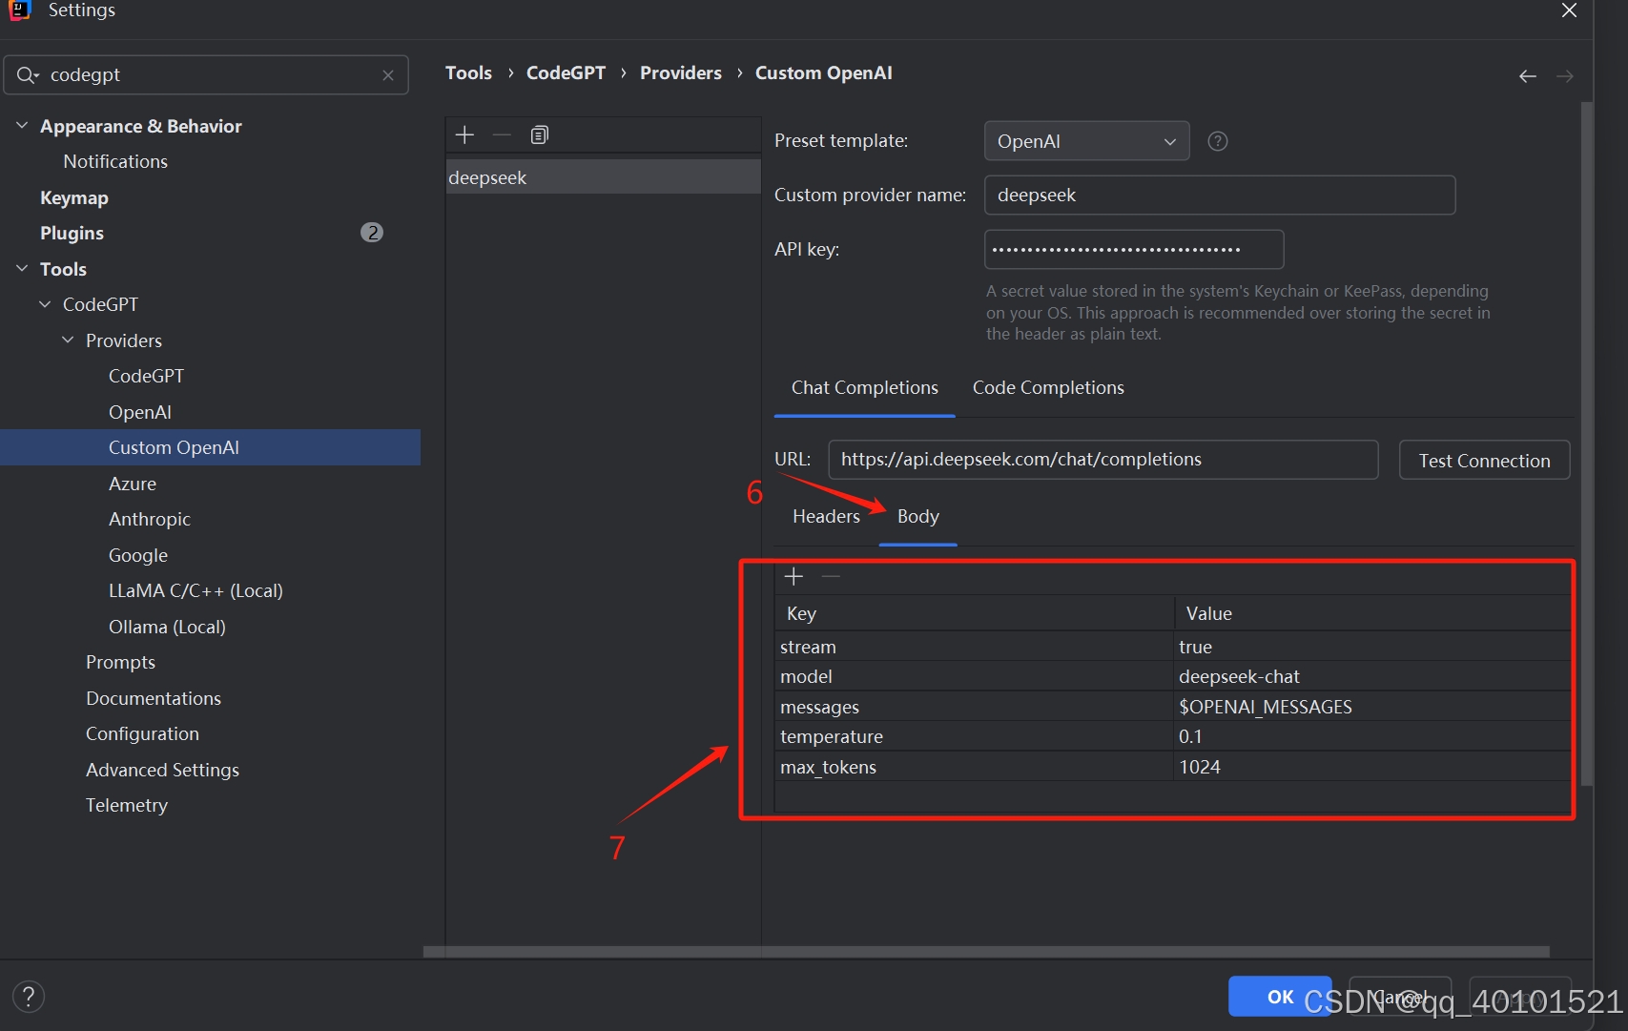Open the Prompts settings page

[x=120, y=663]
